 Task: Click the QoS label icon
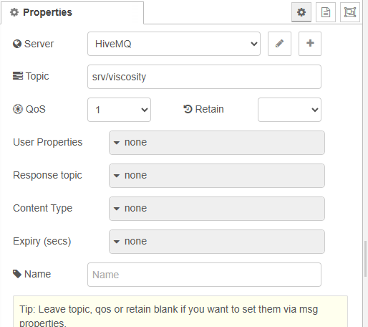[18, 109]
